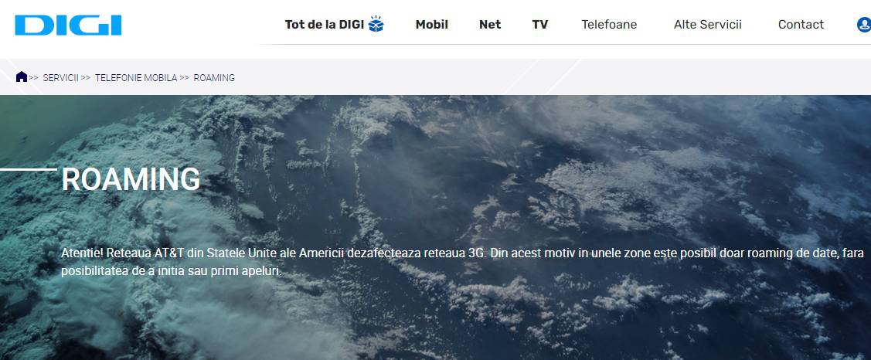Open the Tot de la DIGI menu
This screenshot has height=360, width=871.
point(324,25)
